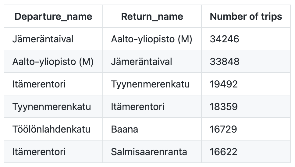This screenshot has width=295, height=167.
Task: Click the trip count 16729
Action: (x=223, y=129)
